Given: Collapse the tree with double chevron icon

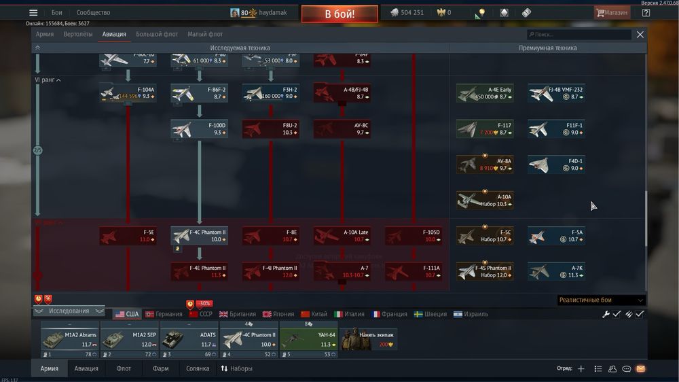Looking at the screenshot, I should (37, 48).
